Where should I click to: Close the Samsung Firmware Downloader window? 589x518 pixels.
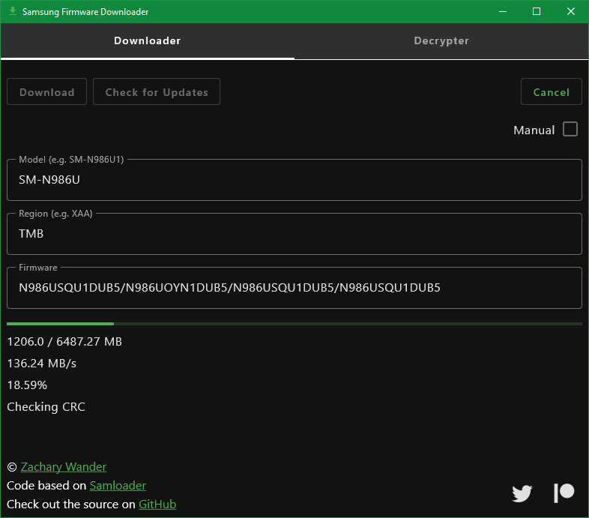[x=570, y=12]
